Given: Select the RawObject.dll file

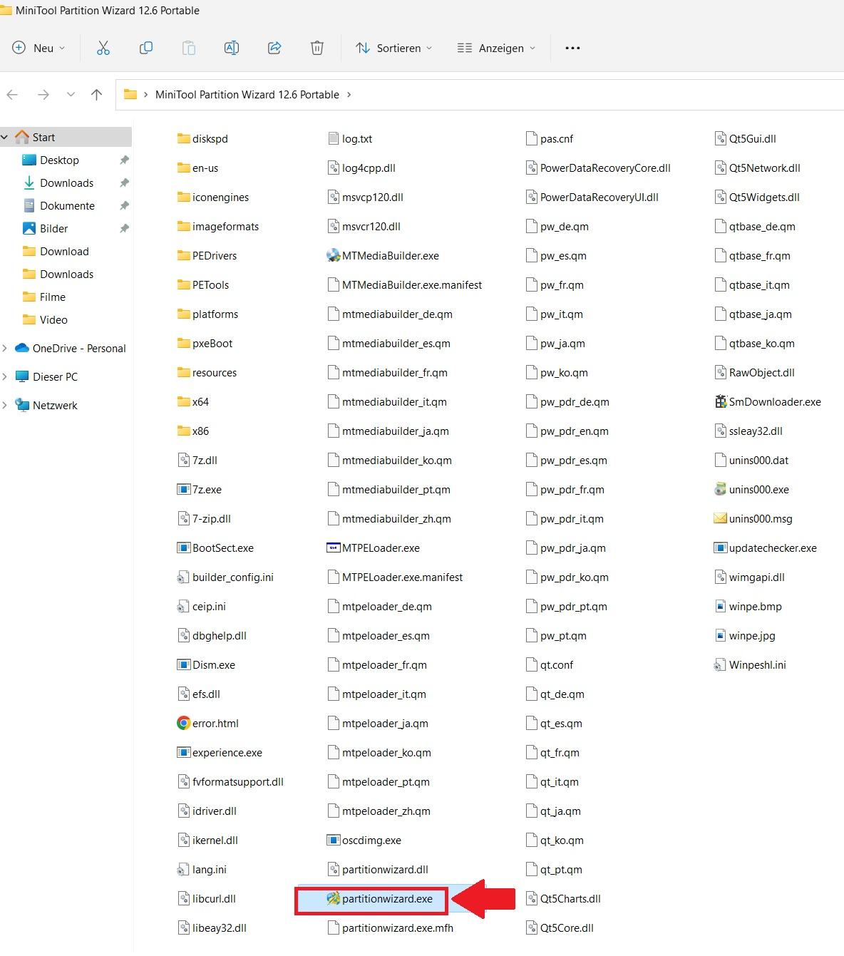Looking at the screenshot, I should click(x=754, y=372).
